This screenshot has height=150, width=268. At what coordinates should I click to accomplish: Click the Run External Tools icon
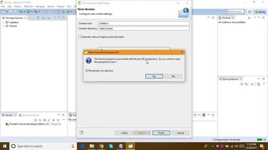[36, 12]
